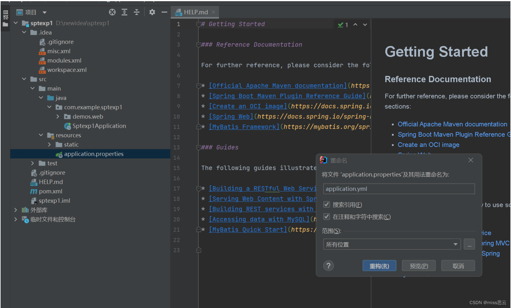Select root-level .gitignore file
Screen dimensions: 511x308
tap(52, 173)
